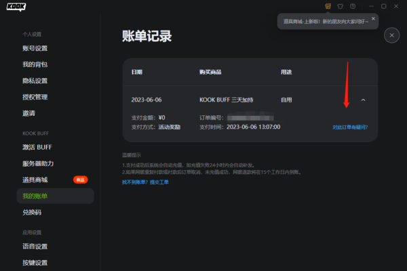Collapse the 2023-06-06 bill row
The image size is (407, 271).
[x=363, y=100]
